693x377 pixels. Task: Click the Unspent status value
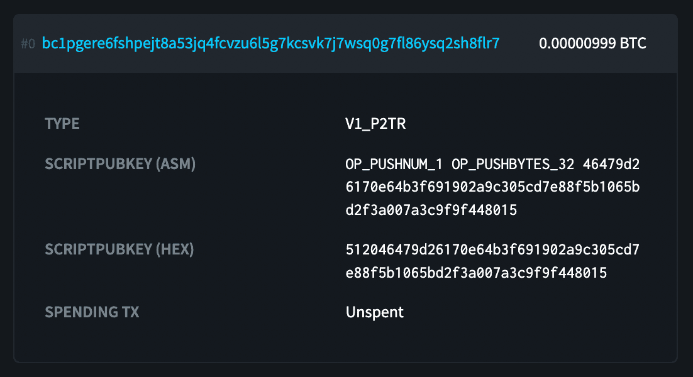(374, 312)
